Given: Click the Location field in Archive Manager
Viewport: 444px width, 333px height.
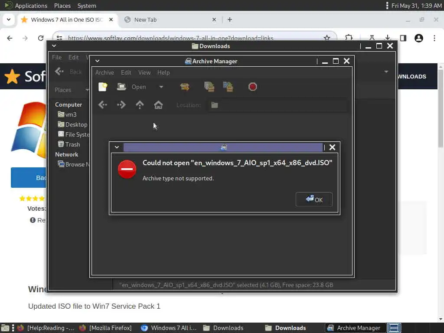Looking at the screenshot, I should coord(277,105).
